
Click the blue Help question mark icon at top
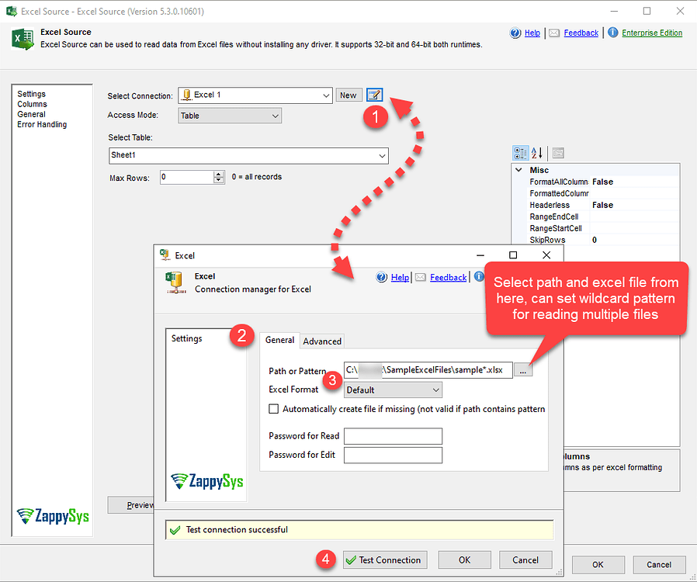tap(515, 33)
